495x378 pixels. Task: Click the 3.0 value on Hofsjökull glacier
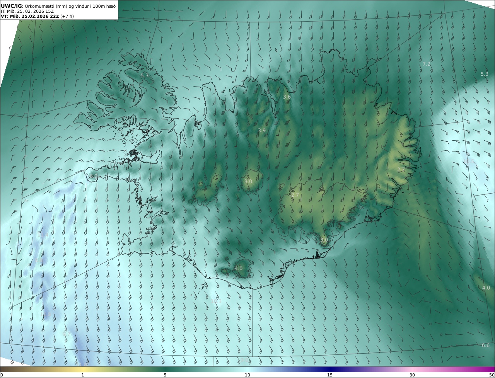248,182
